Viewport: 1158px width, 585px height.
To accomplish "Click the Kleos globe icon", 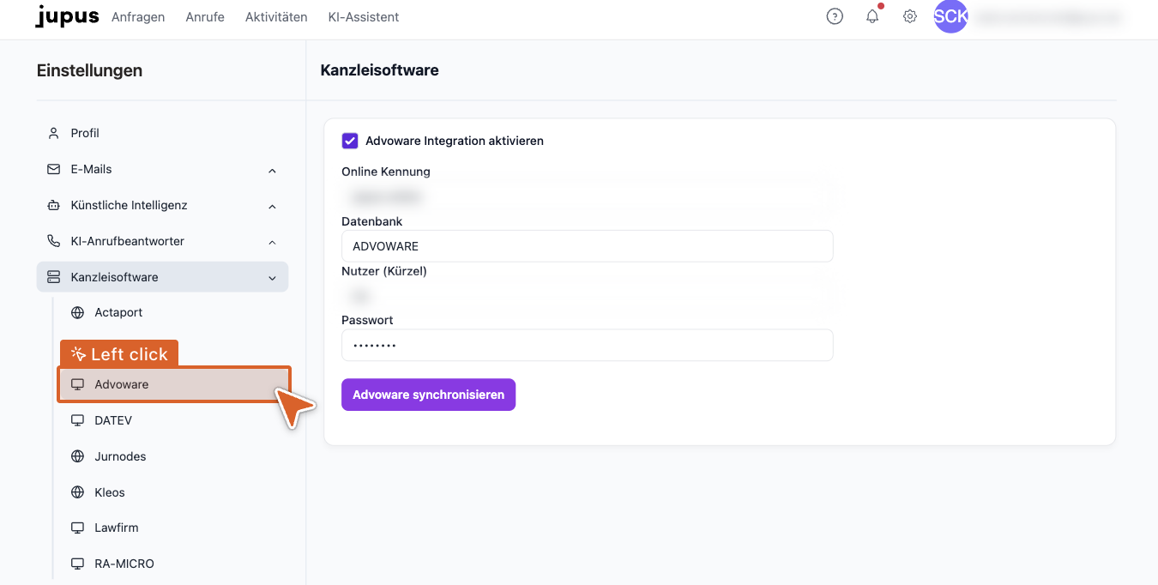I will click(78, 492).
